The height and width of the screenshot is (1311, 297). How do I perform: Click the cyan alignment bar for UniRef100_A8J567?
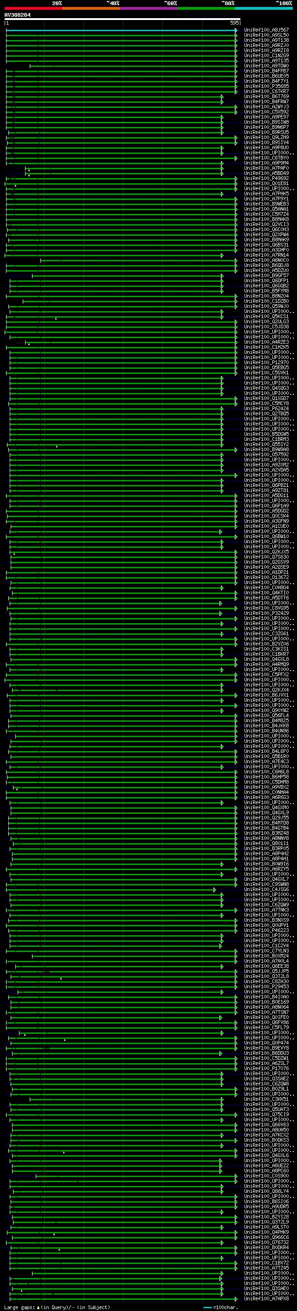point(121,30)
